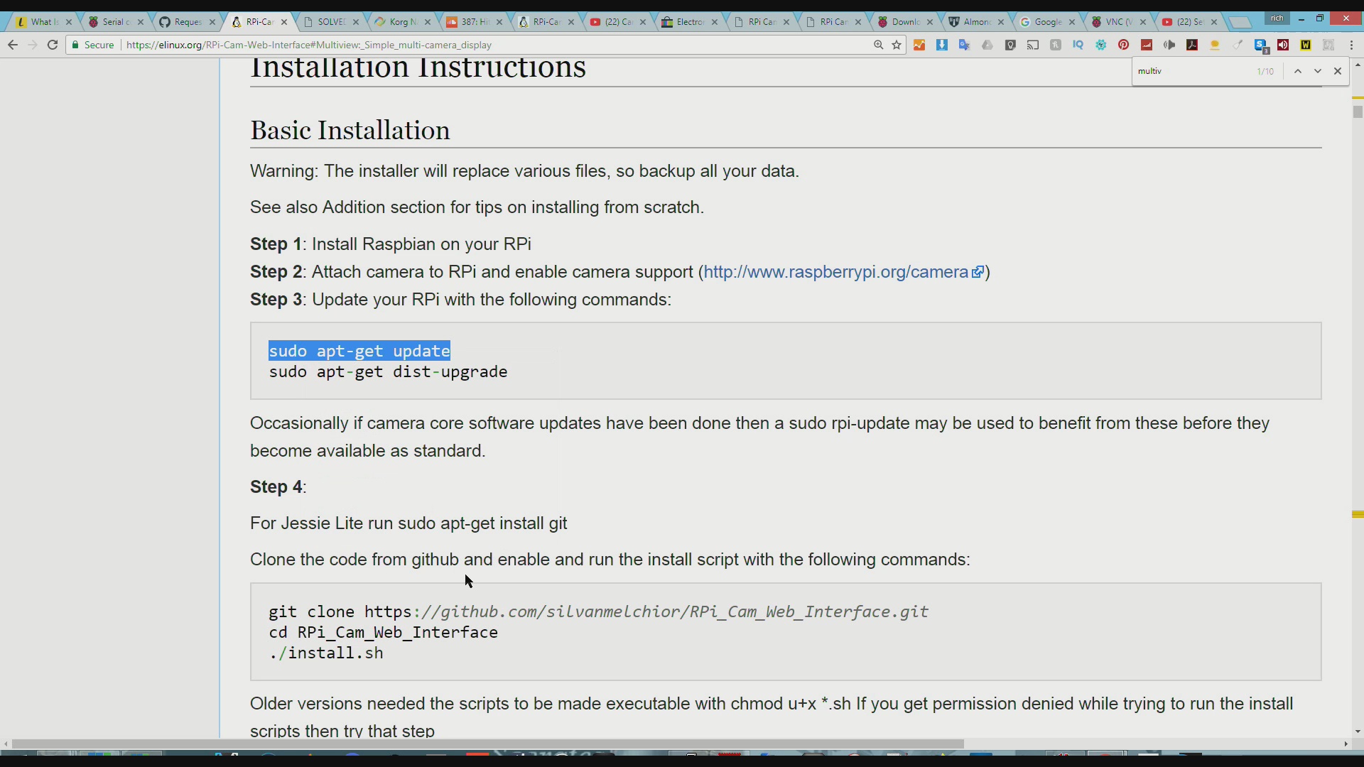Open the Chrome three-dot menu
The image size is (1364, 767).
1351,45
